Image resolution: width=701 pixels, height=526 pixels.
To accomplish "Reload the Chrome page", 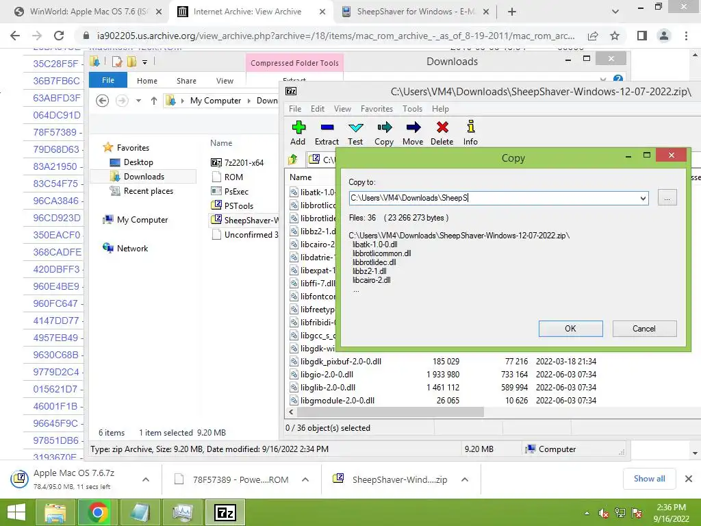I will (x=59, y=36).
